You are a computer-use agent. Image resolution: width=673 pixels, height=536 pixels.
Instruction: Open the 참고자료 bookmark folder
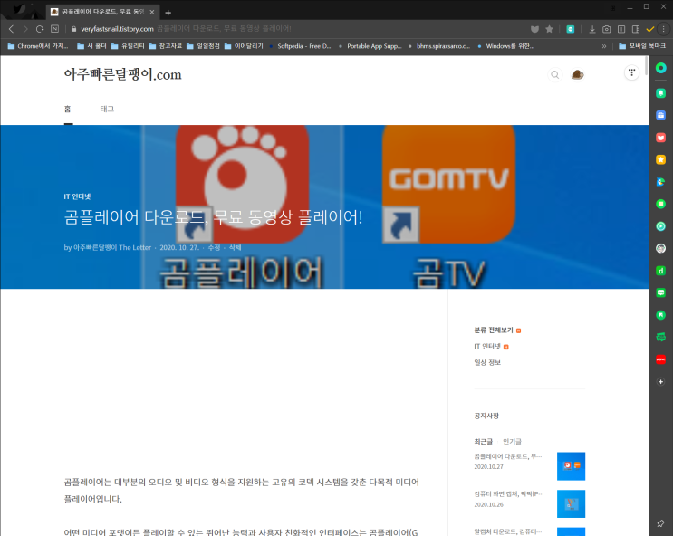point(165,46)
